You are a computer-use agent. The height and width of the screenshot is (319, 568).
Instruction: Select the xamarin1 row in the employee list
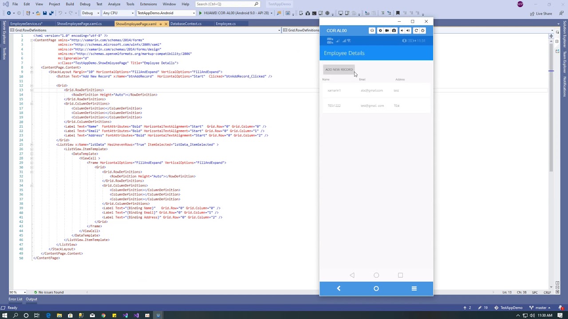[x=376, y=90]
